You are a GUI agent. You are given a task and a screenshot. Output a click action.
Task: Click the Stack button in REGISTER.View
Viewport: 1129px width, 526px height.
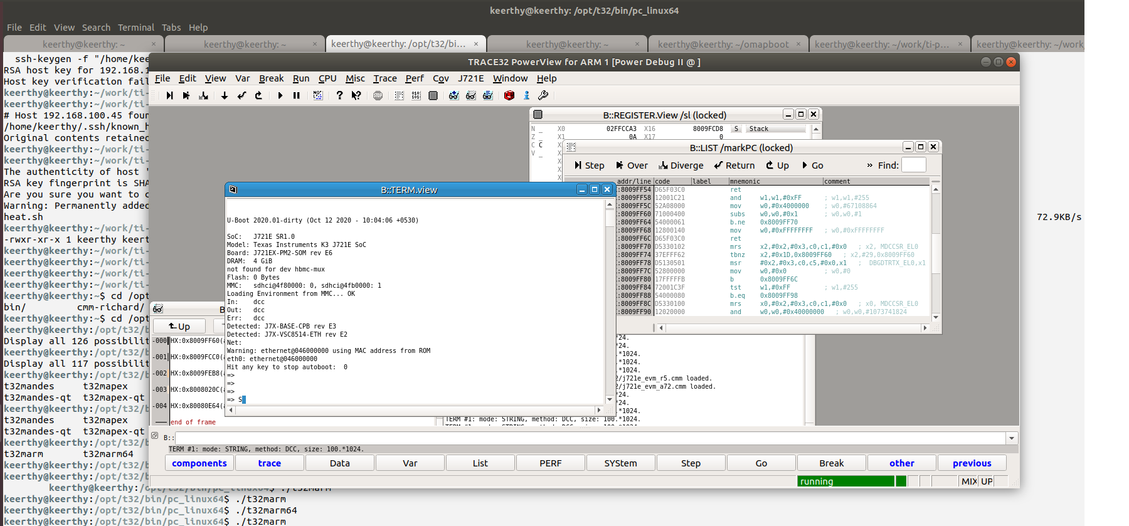click(776, 129)
